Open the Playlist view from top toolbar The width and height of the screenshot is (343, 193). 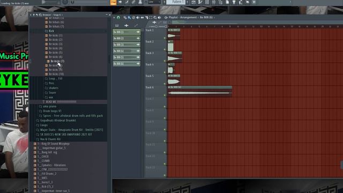193,2
